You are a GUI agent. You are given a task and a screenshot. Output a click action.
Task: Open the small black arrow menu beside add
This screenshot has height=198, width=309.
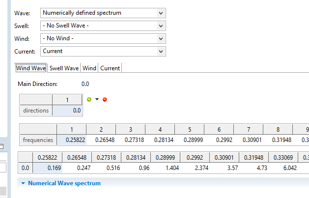pos(97,99)
